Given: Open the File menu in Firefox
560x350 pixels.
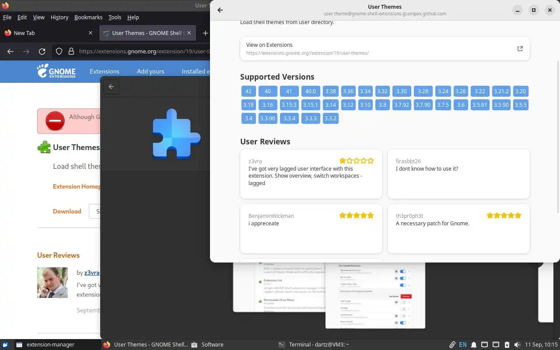Looking at the screenshot, I should pos(7,17).
